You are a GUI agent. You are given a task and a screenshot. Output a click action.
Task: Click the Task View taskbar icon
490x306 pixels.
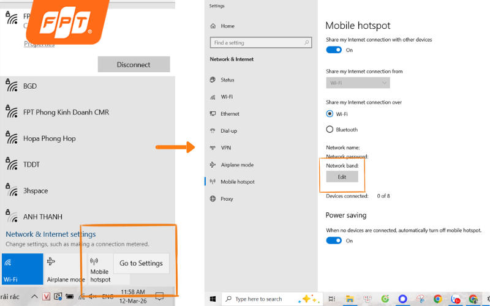(331, 299)
